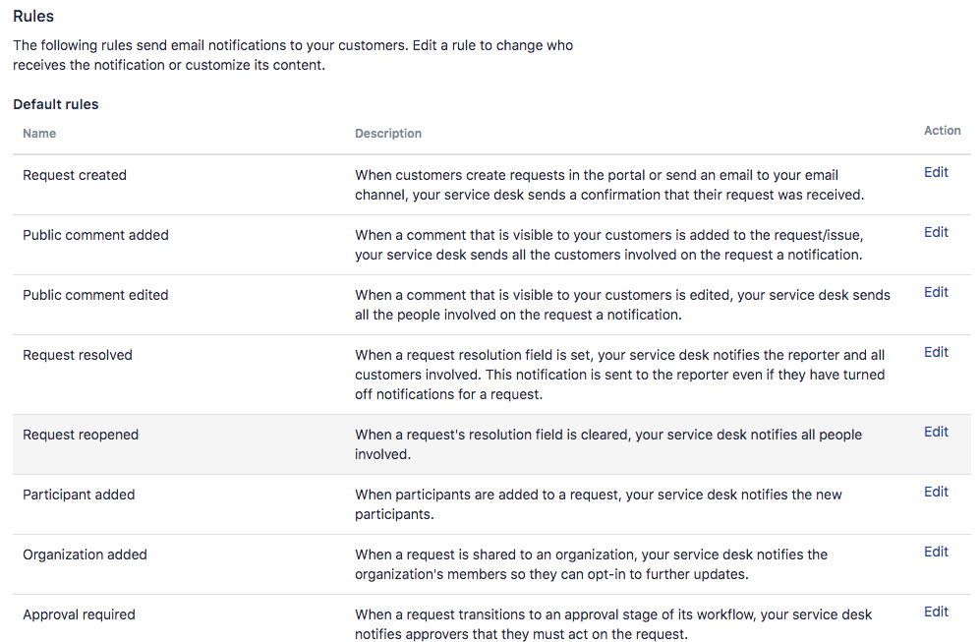
Task: Open Edit for Request resolved rule
Action: tap(936, 352)
